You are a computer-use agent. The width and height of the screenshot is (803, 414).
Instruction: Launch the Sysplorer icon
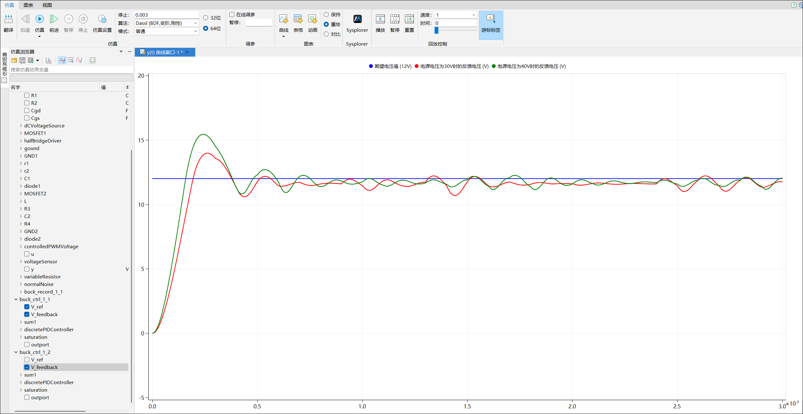[357, 20]
